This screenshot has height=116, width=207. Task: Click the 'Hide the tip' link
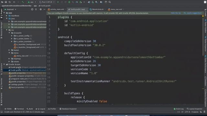[176, 13]
